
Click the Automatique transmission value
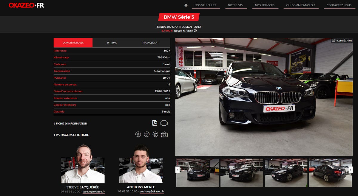tap(162, 71)
